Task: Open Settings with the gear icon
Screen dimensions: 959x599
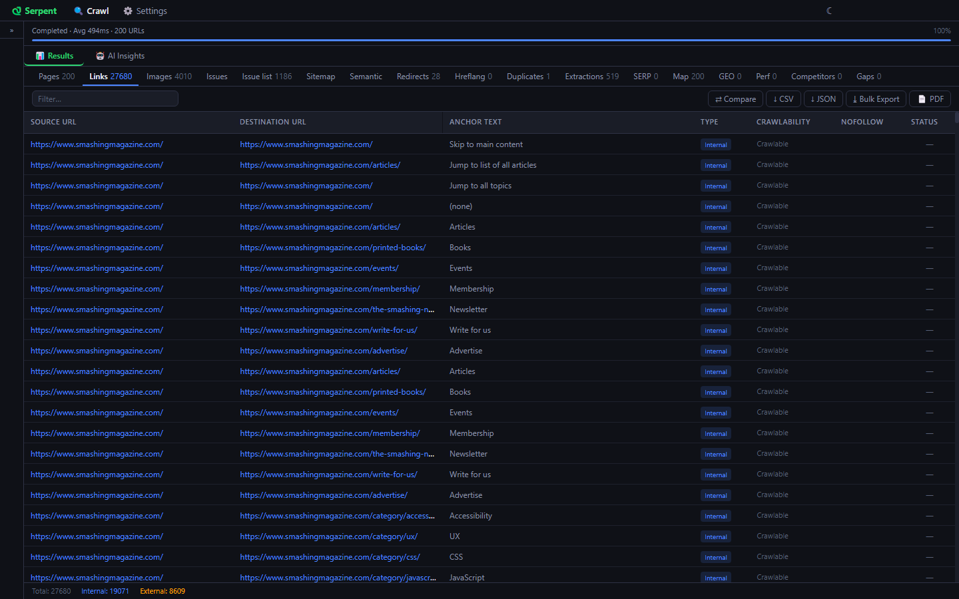Action: pyautogui.click(x=128, y=11)
